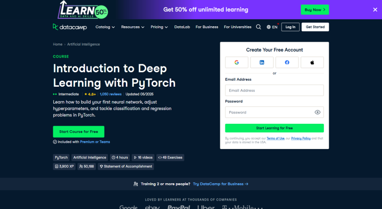The height and width of the screenshot is (209, 382).
Task: Click the 16 videos badge
Action: 143,157
